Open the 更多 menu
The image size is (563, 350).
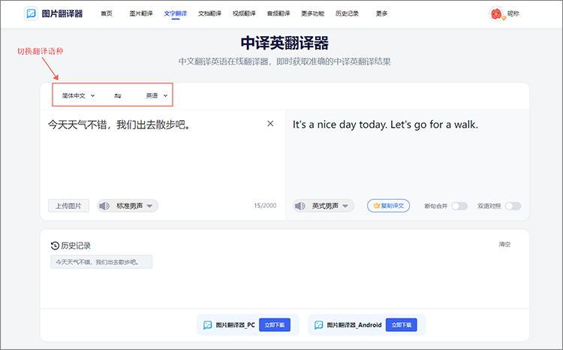(381, 14)
